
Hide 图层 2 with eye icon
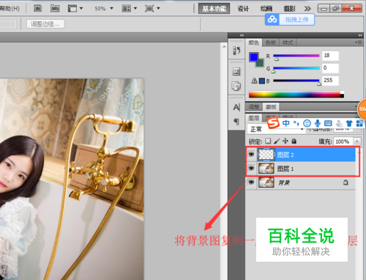coord(251,154)
